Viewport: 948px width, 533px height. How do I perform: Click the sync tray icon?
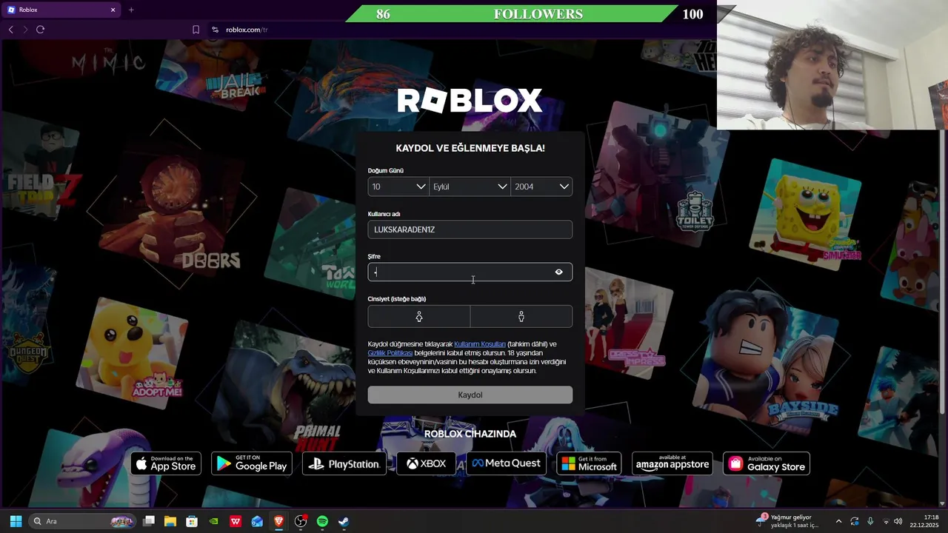coord(855,521)
